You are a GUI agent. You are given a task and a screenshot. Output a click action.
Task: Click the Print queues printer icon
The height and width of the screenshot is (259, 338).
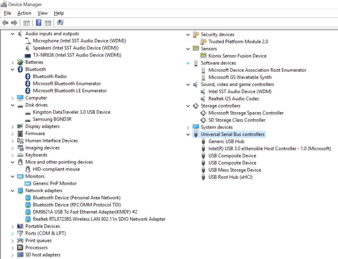(x=20, y=241)
